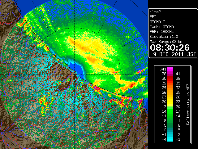
Task: Click the red 35 dBZ legend swatch
Action: (170, 79)
